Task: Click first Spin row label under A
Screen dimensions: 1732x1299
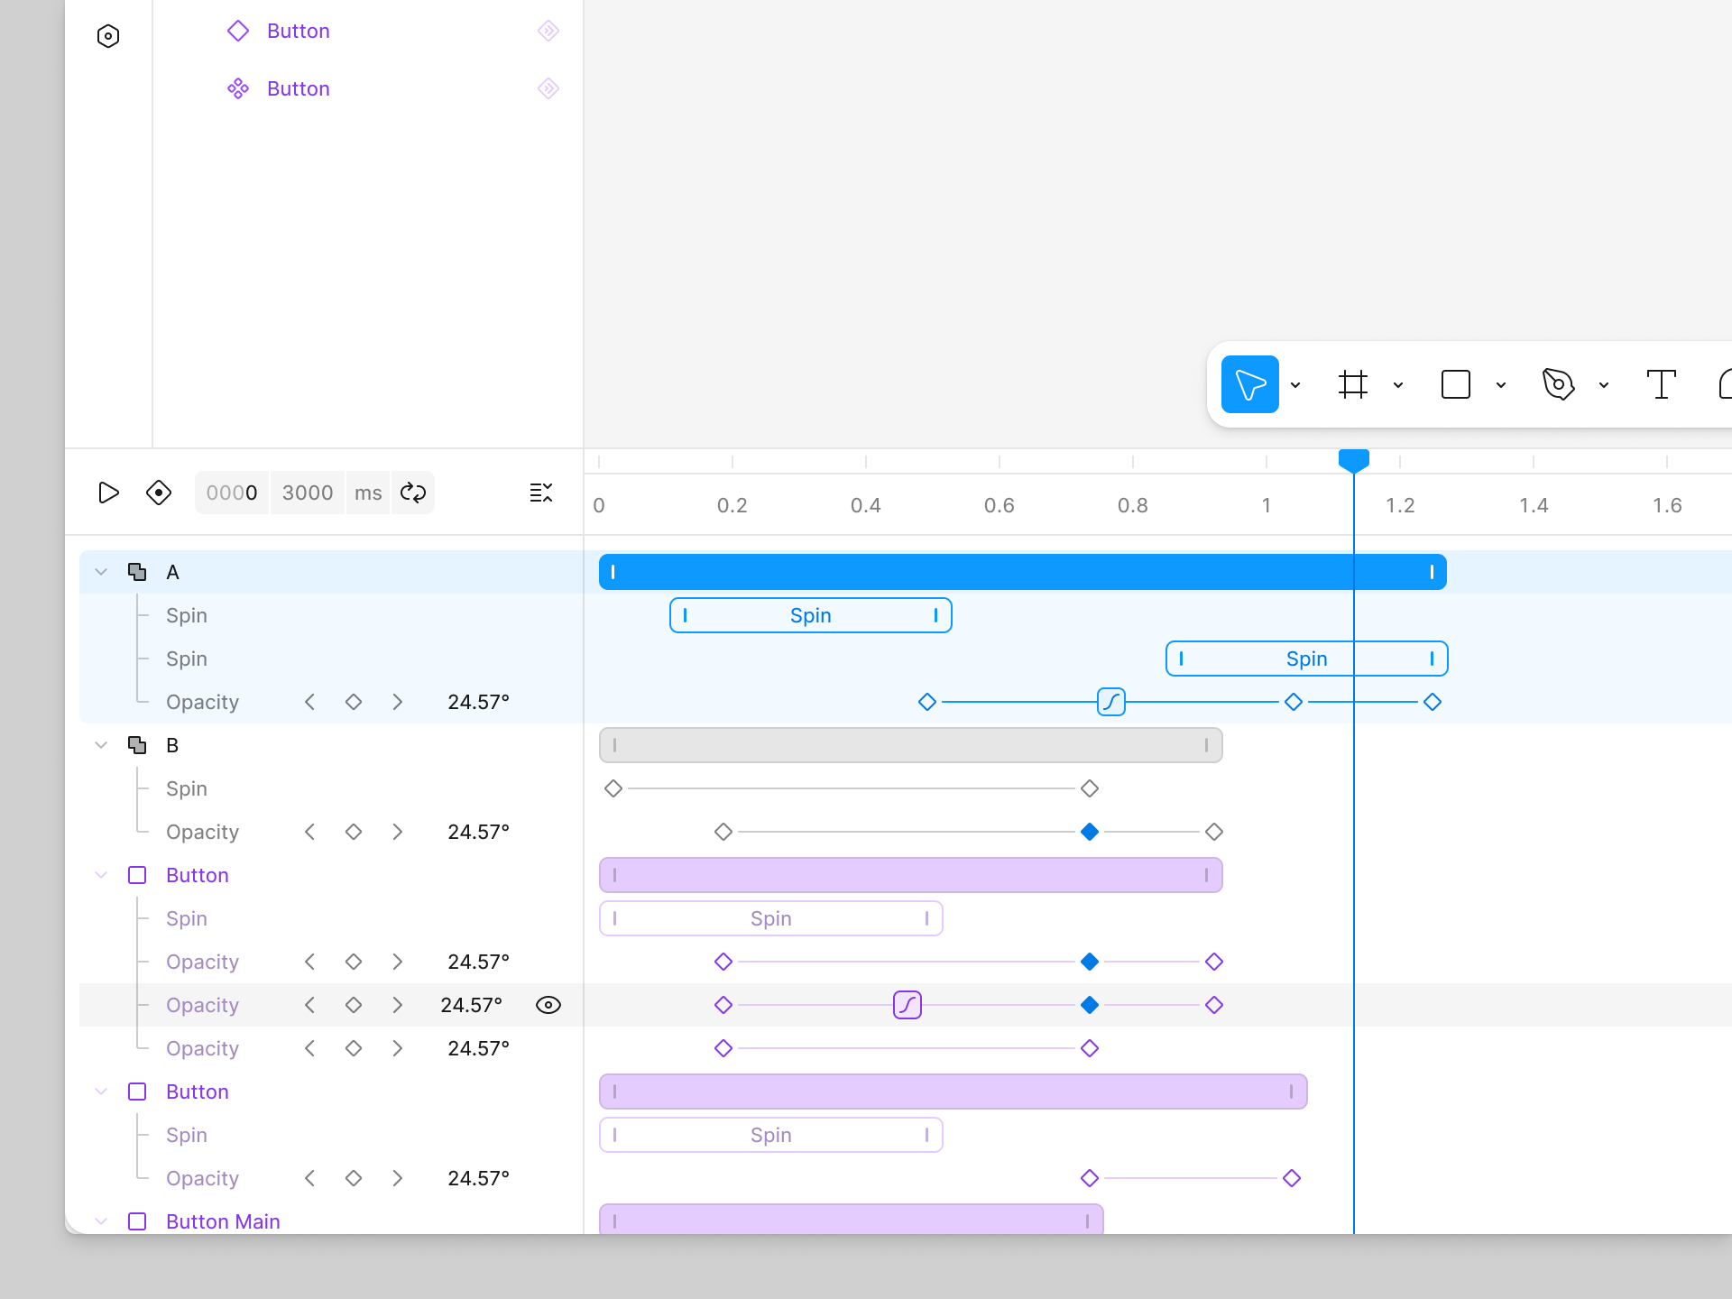Action: (187, 615)
